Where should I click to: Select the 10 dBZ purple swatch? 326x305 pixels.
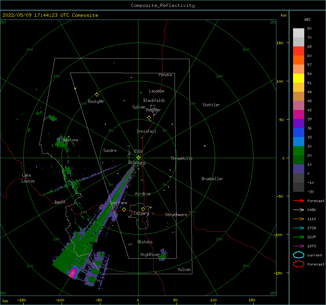point(298,169)
